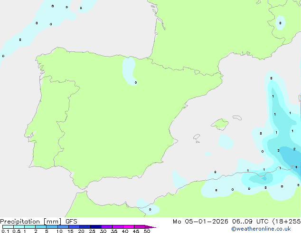Click the 50 mm legend arrow tip
The image size is (301, 233).
[x=150, y=227]
